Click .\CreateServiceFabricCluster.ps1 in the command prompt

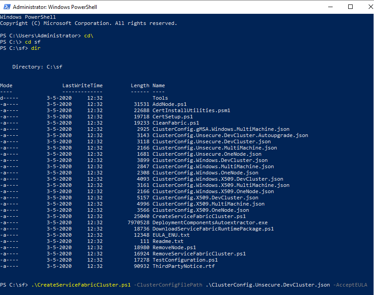81,285
